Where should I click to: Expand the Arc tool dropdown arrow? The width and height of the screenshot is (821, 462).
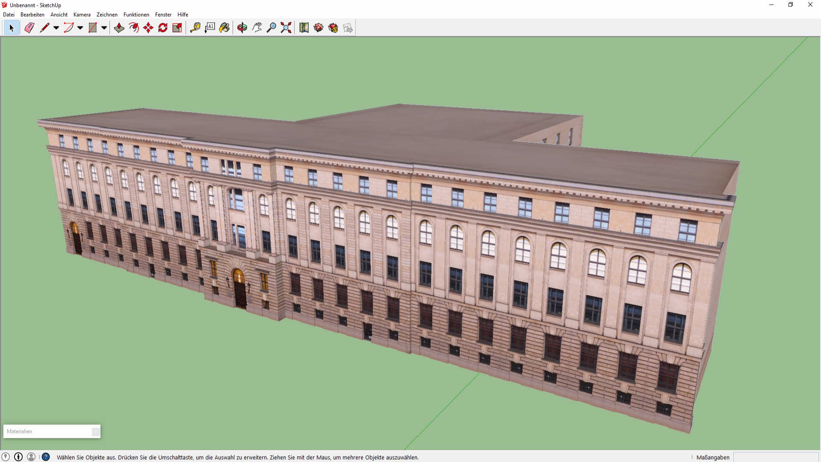click(x=80, y=28)
